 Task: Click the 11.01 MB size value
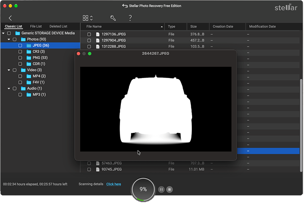[x=197, y=169]
